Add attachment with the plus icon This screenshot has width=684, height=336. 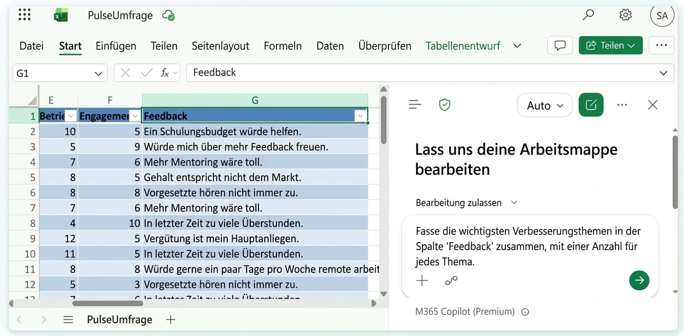[x=422, y=280]
